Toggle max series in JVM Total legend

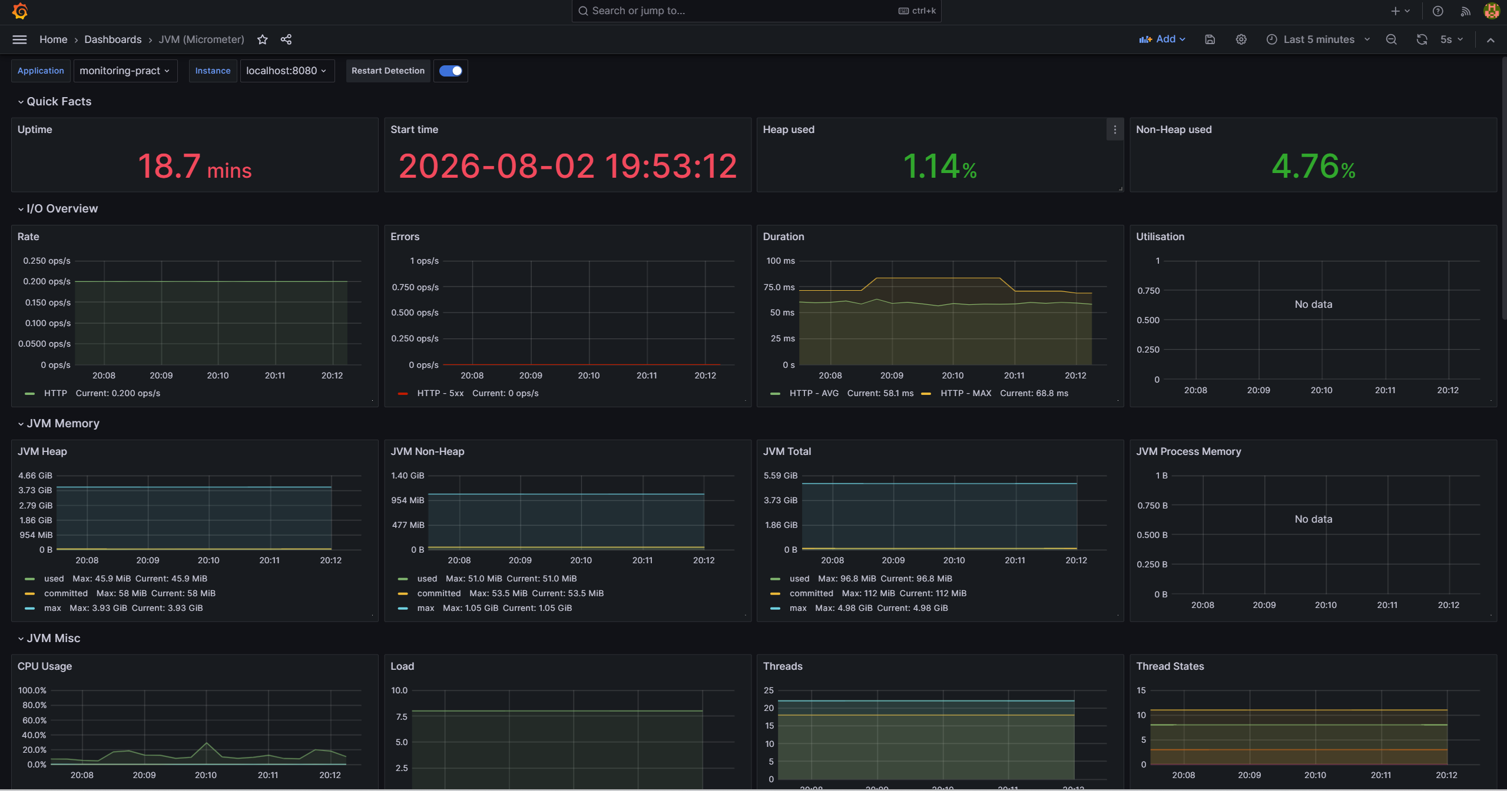pos(798,608)
